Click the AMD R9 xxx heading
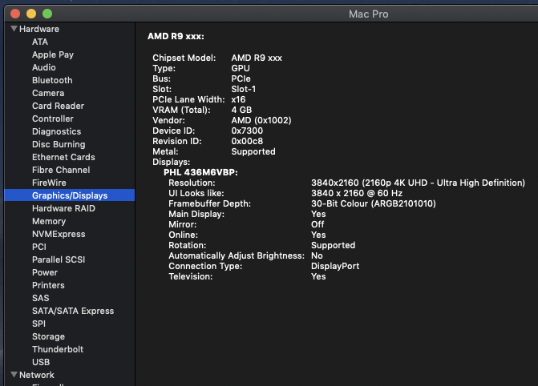The height and width of the screenshot is (386, 538). [176, 36]
